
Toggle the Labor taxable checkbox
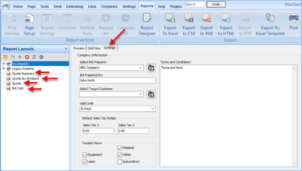coord(84,162)
